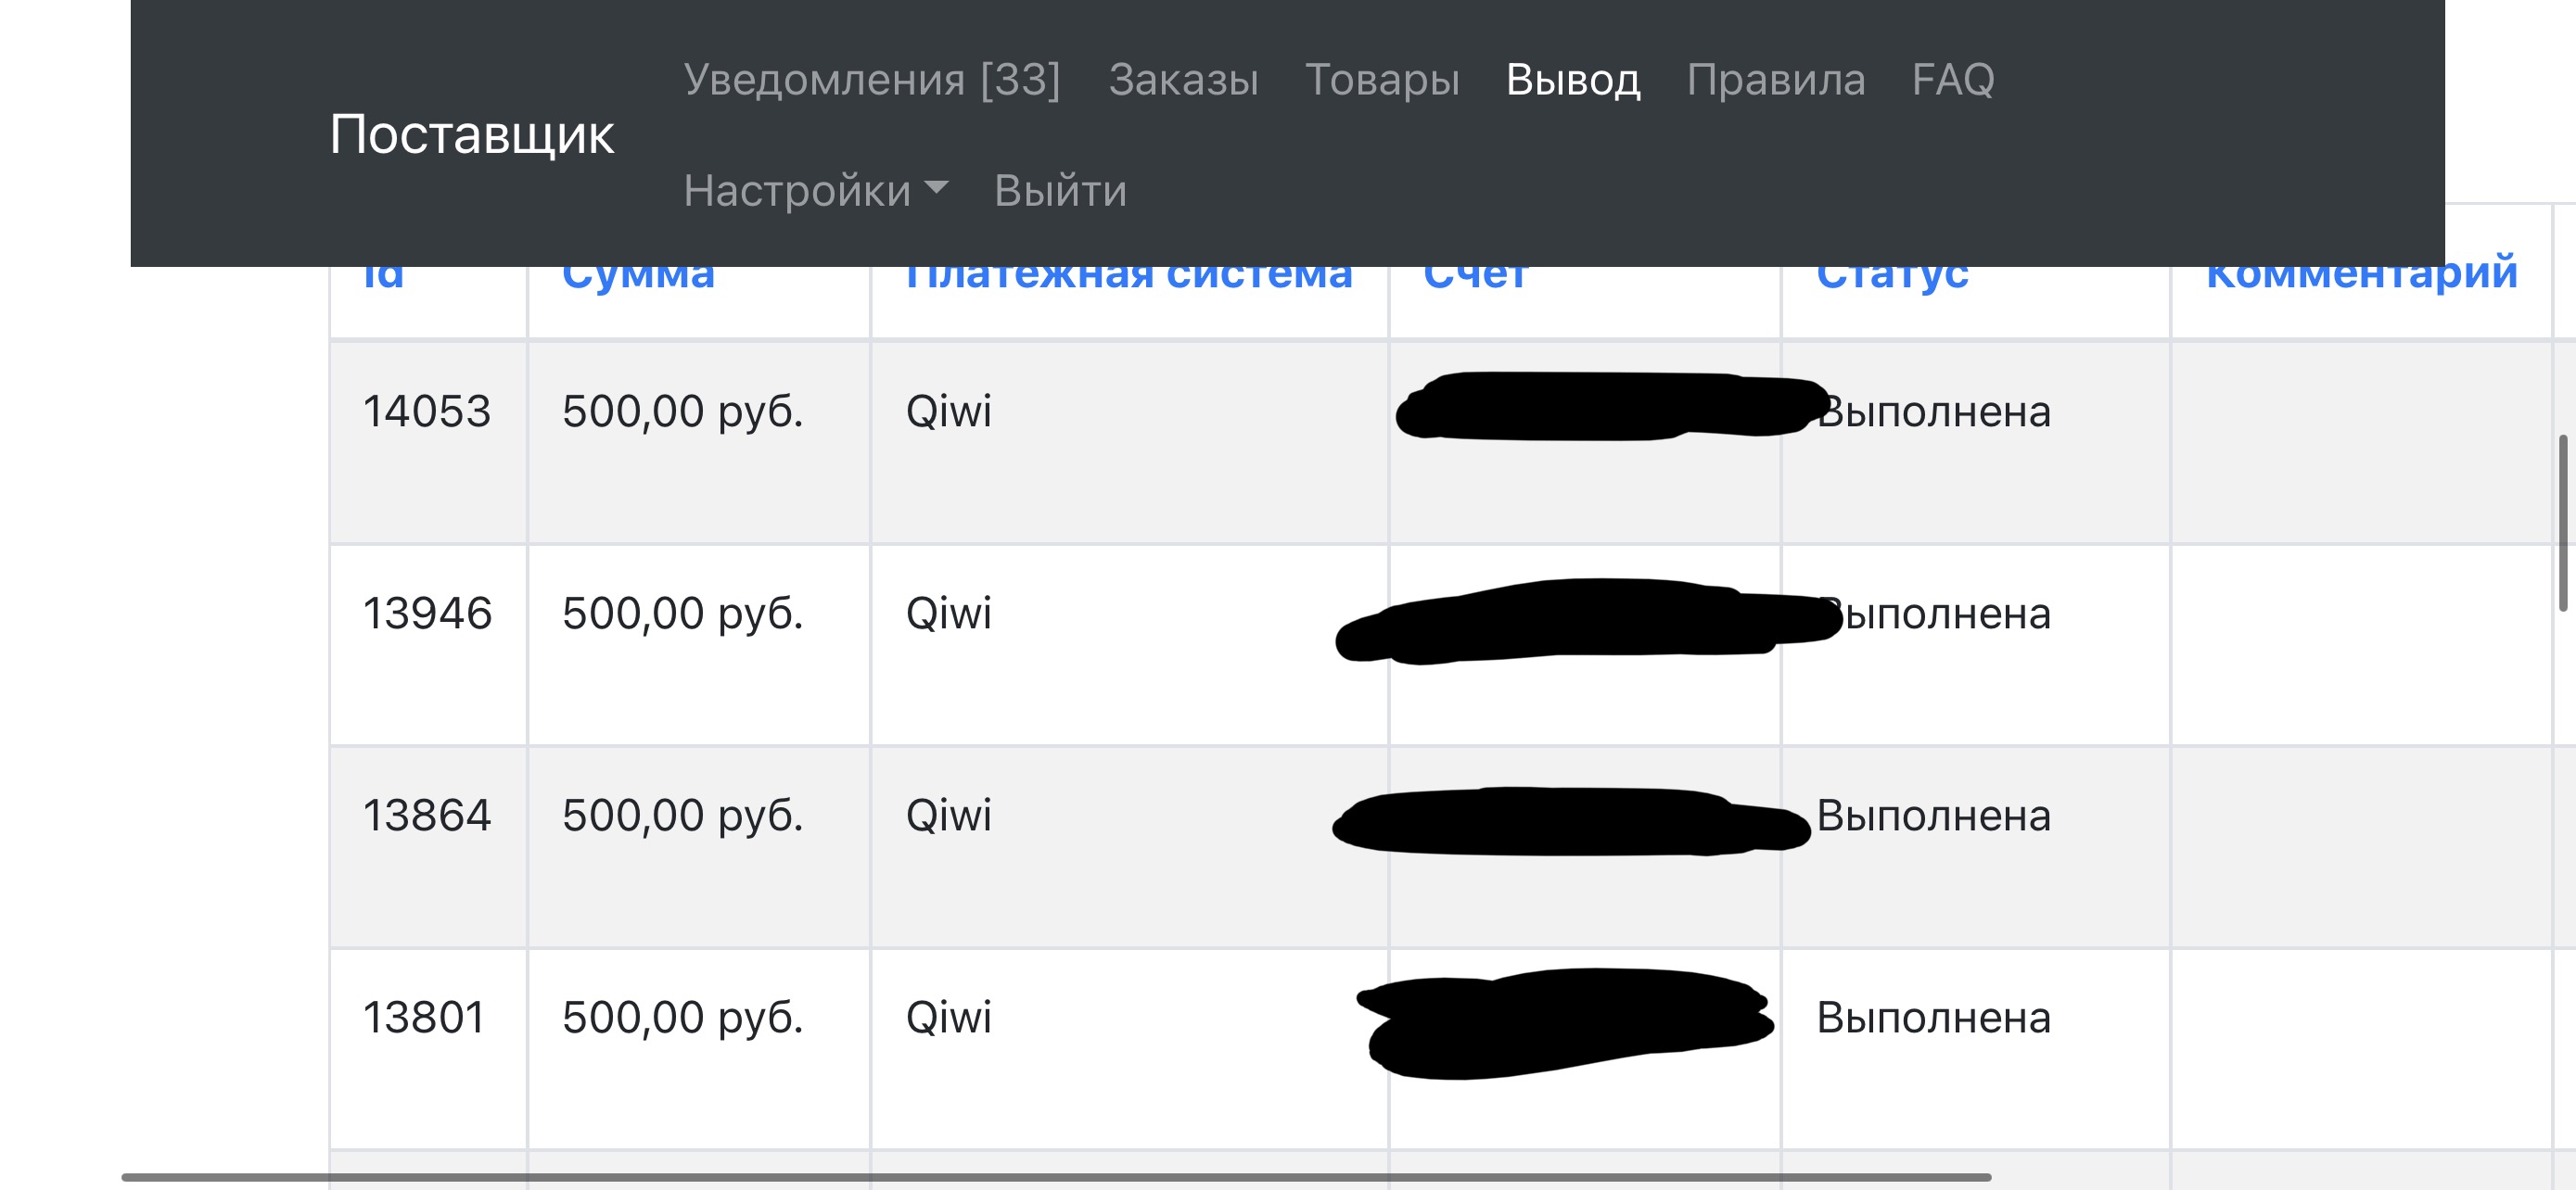
Task: Select withdrawal row id 13946
Action: pyautogui.click(x=427, y=614)
